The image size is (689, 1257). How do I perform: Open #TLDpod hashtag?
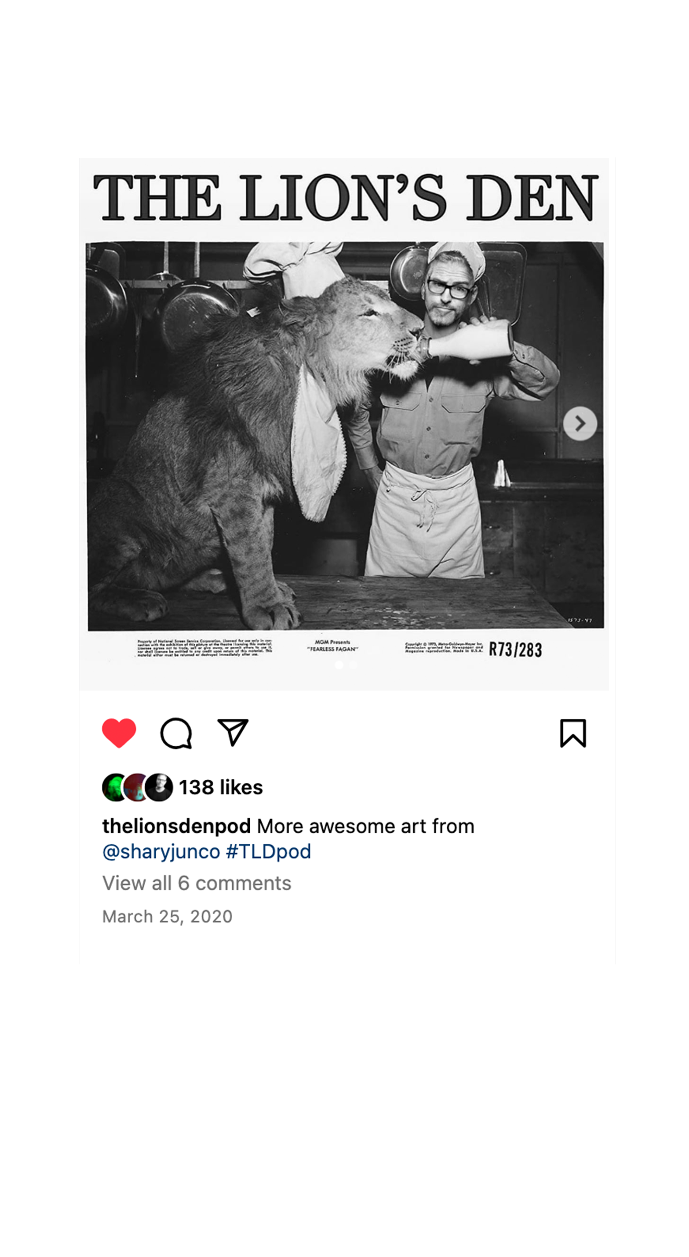tap(268, 852)
